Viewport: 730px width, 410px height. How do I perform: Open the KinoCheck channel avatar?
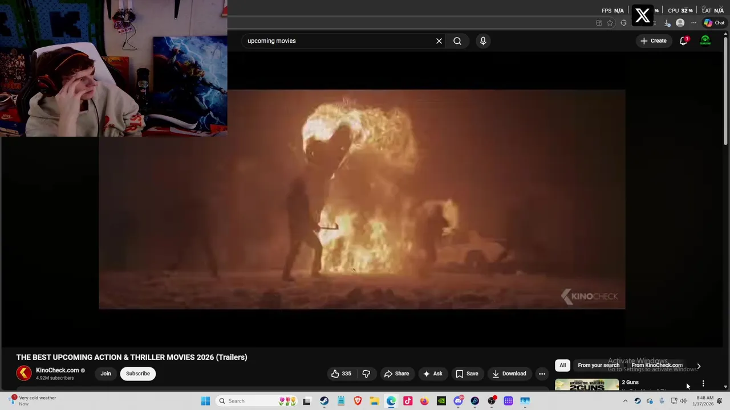[24, 374]
